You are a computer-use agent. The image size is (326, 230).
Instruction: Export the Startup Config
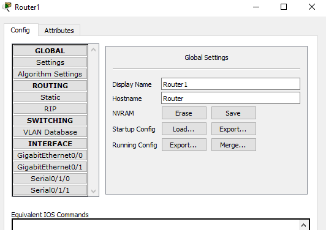[233, 129]
